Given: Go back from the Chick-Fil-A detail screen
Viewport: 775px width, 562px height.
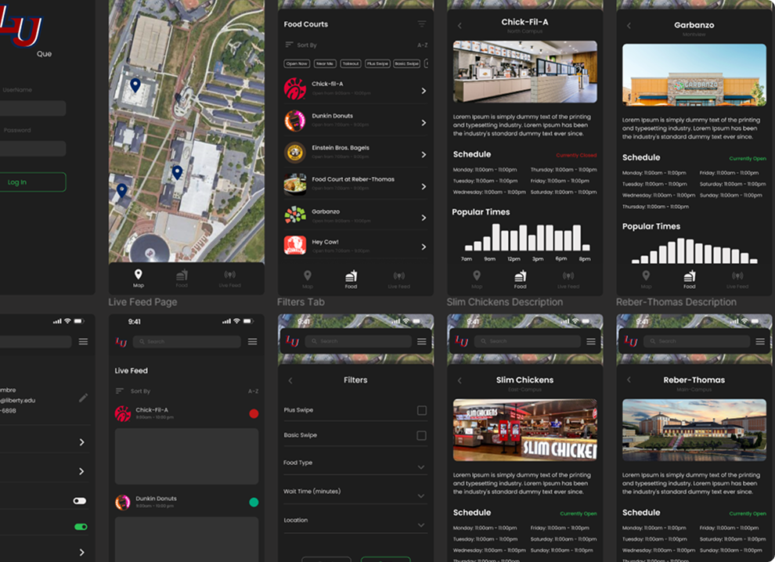Looking at the screenshot, I should pyautogui.click(x=460, y=26).
